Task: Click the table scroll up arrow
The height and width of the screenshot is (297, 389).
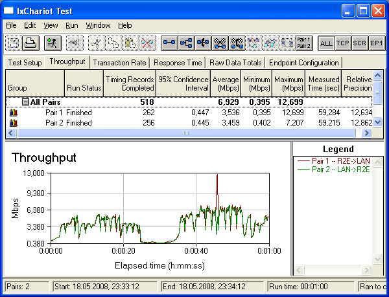Action: coord(377,75)
